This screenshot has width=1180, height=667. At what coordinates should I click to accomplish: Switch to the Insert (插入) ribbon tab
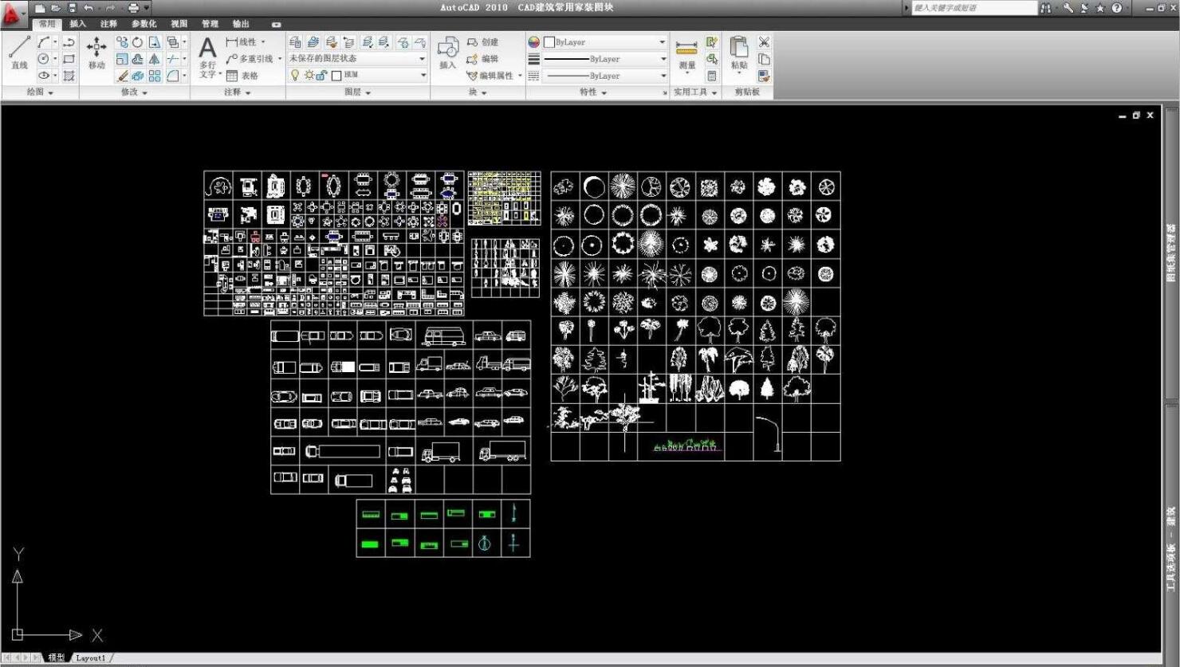(x=77, y=24)
